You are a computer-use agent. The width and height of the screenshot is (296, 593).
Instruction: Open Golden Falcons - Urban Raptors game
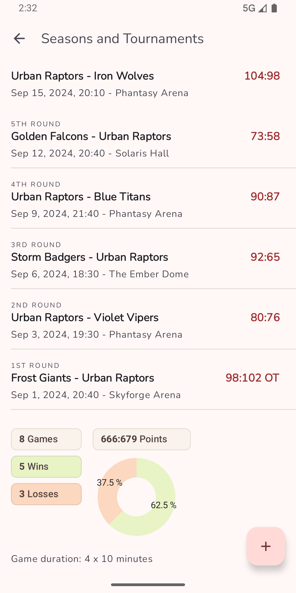pyautogui.click(x=110, y=143)
